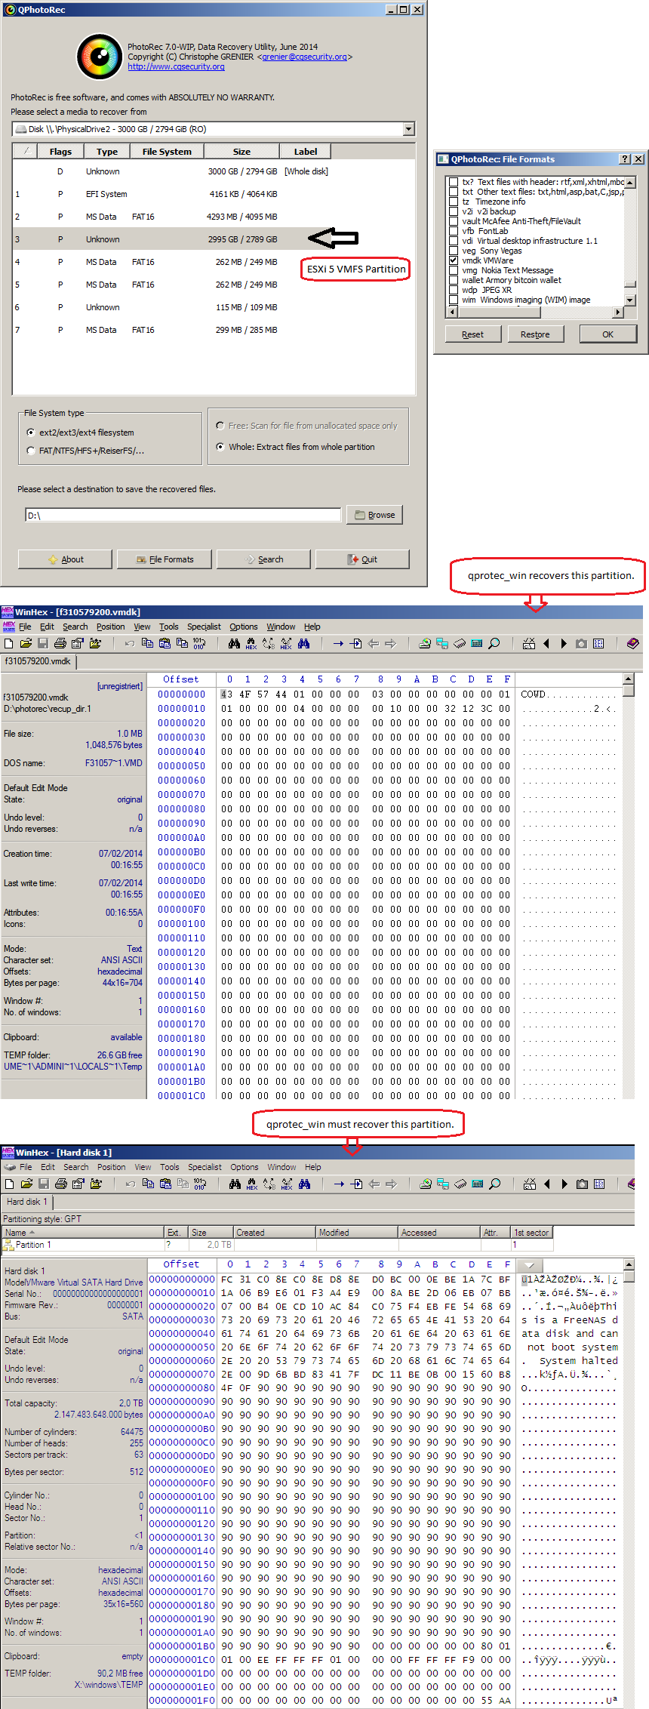Click Find Hex Values icon in f310579200.vmdk WinHex toolbar
649x1709 pixels.
pos(251,643)
